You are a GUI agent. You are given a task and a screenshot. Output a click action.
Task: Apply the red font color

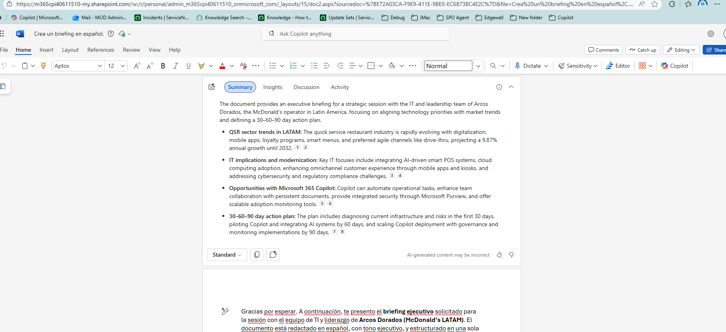(222, 66)
